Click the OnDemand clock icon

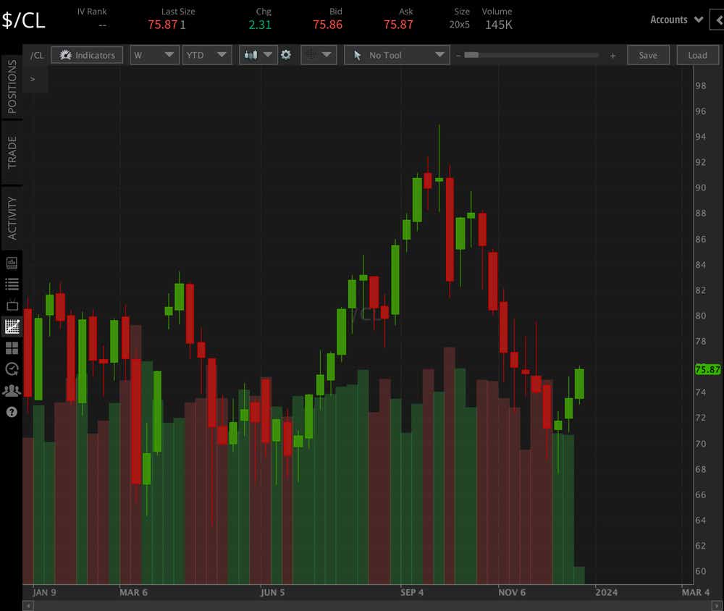click(12, 369)
